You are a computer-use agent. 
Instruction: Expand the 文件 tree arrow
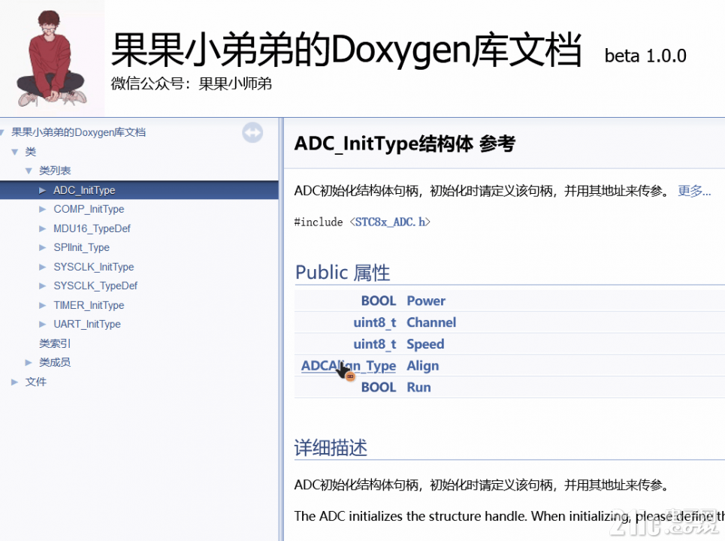15,382
